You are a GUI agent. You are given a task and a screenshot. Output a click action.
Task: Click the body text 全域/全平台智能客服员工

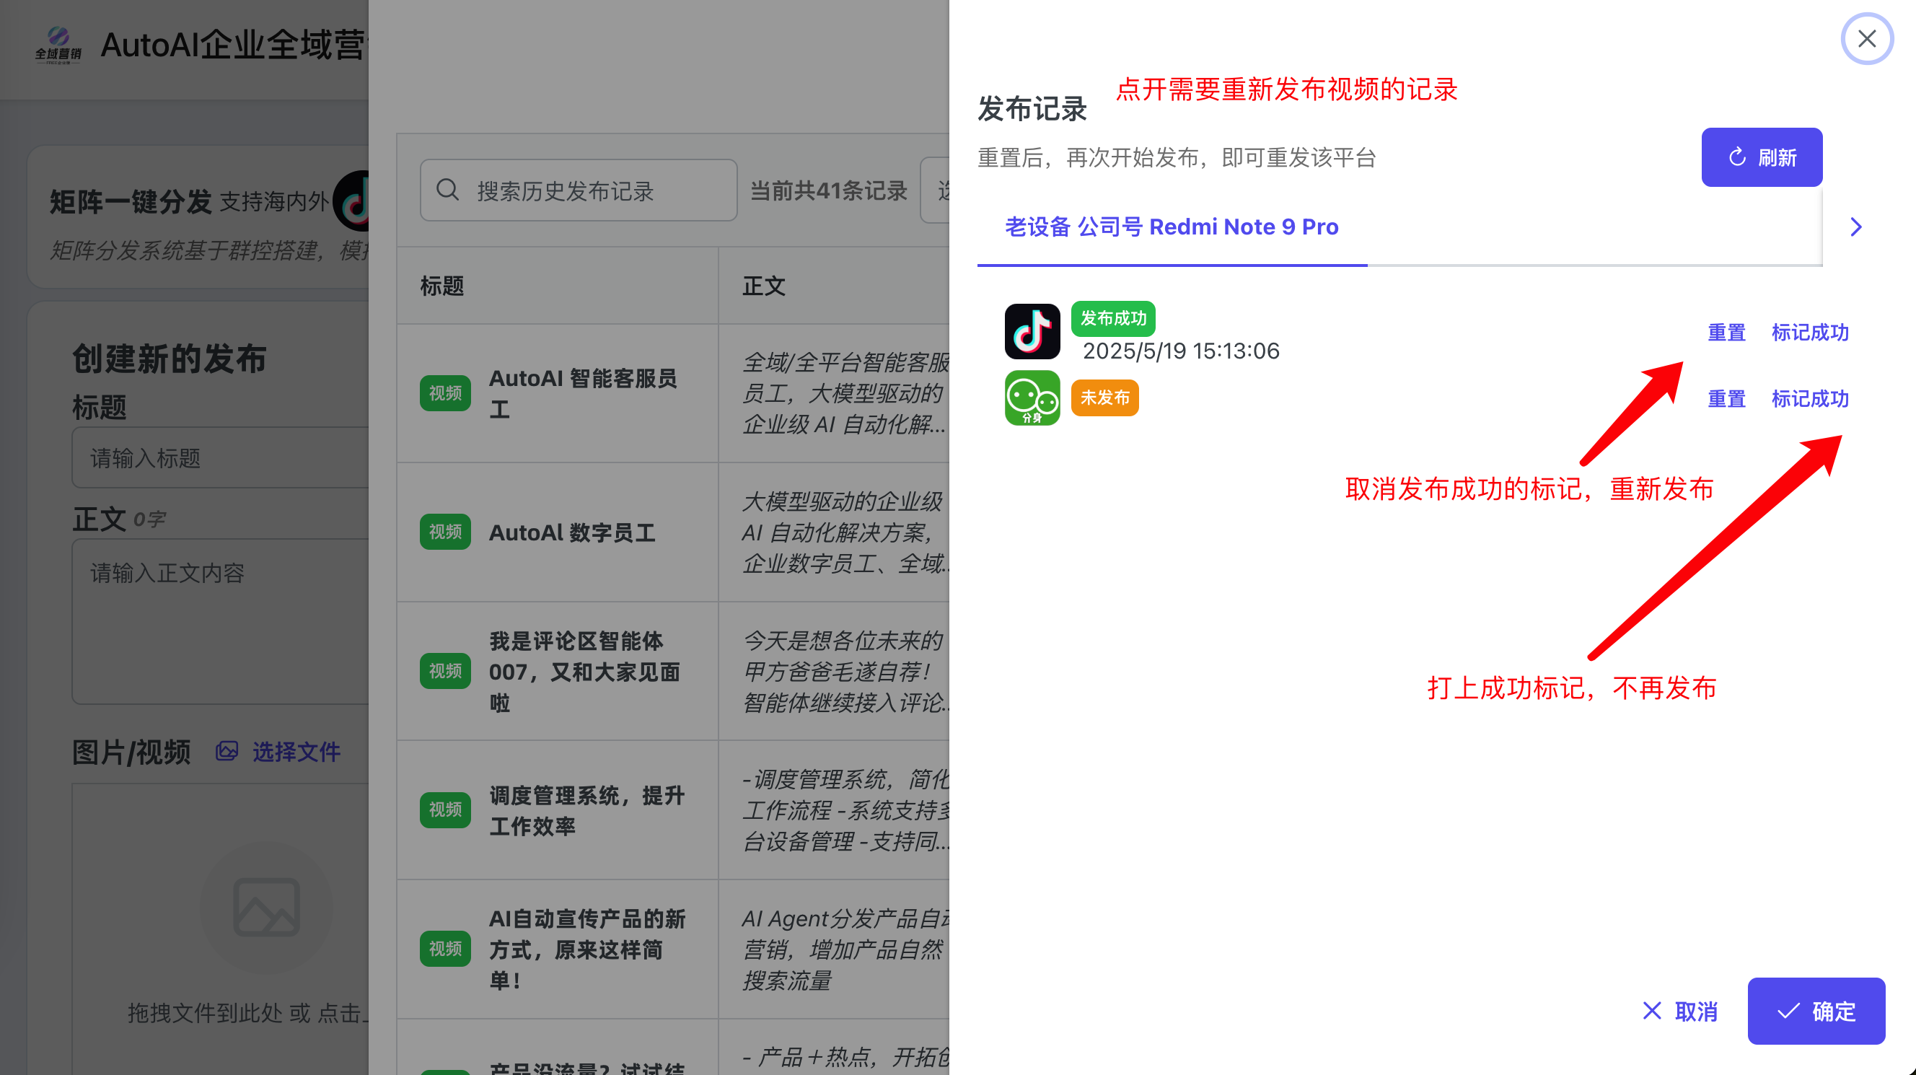tap(845, 392)
